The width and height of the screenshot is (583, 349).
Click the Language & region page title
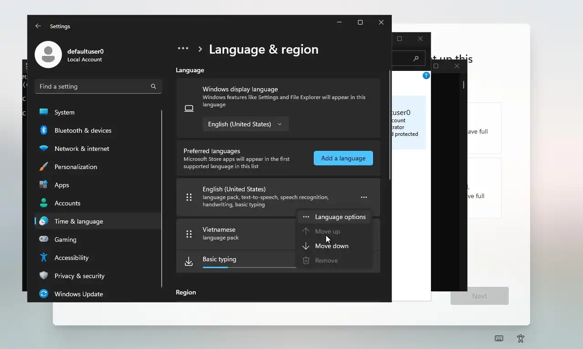click(264, 49)
